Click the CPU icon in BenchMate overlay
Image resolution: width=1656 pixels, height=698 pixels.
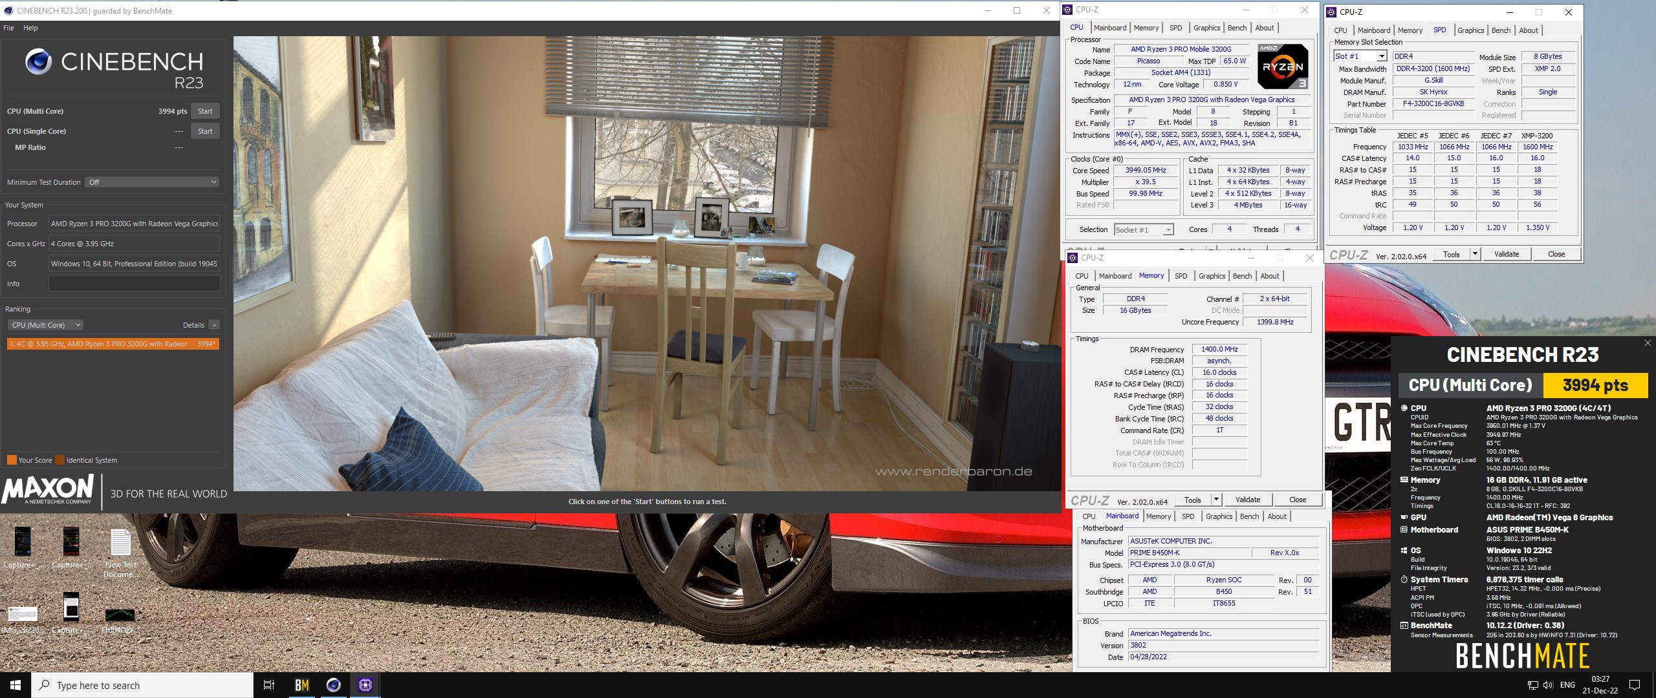1404,408
